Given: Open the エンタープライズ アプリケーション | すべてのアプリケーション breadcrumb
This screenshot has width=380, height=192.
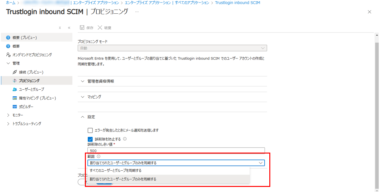Looking at the screenshot, I should [x=167, y=3].
